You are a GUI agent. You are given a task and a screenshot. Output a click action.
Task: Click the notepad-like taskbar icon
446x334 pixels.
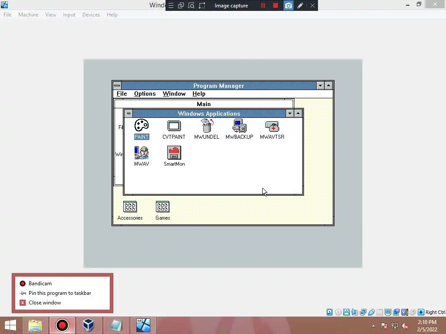tap(115, 325)
